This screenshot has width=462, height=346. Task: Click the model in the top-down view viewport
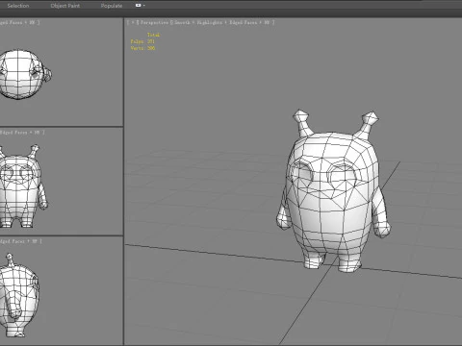pos(22,74)
